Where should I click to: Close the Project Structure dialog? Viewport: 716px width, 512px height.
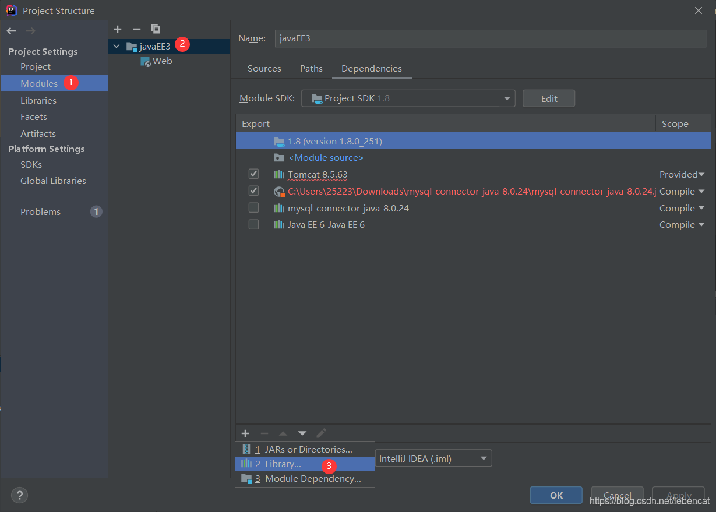[699, 10]
